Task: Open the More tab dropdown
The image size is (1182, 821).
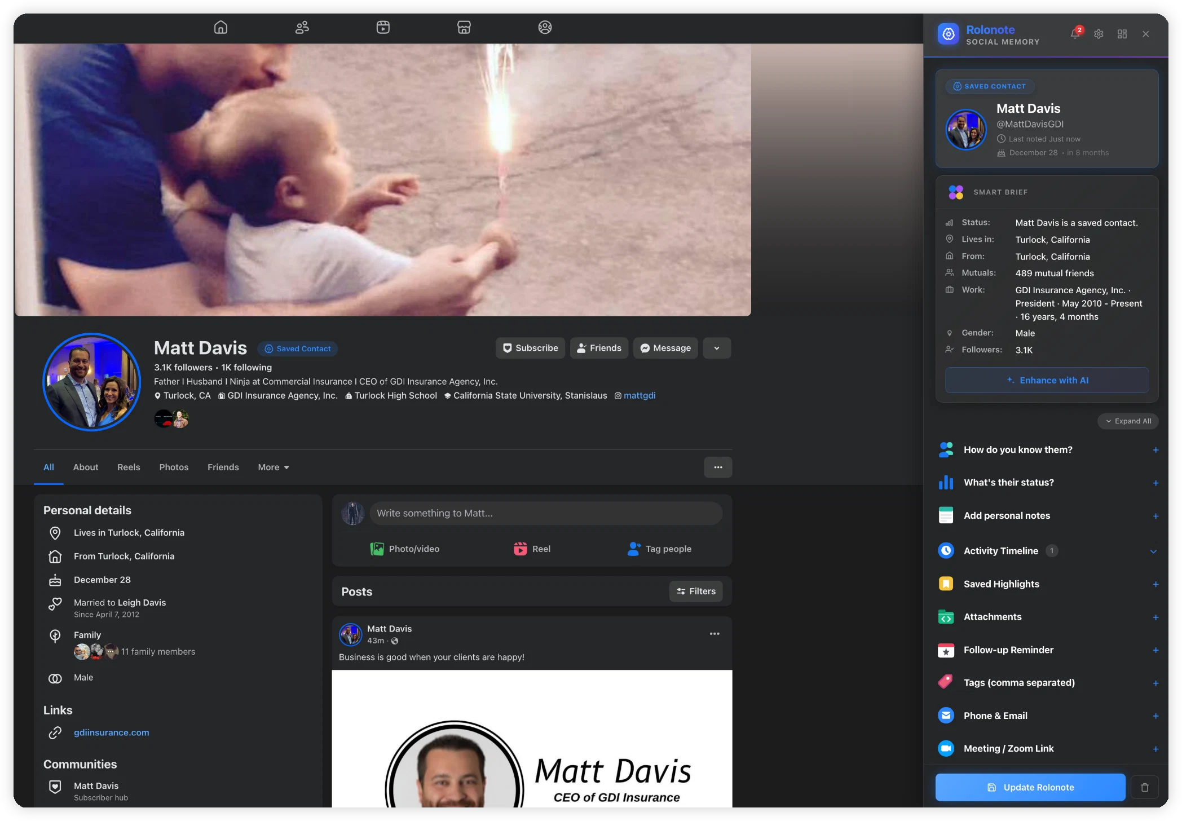Action: click(x=274, y=467)
